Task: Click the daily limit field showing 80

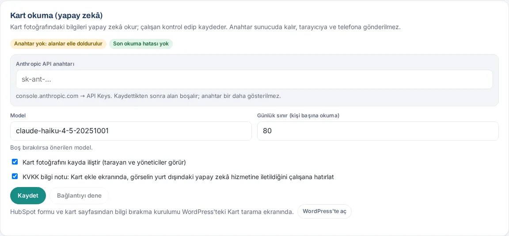Action: pyautogui.click(x=378, y=131)
